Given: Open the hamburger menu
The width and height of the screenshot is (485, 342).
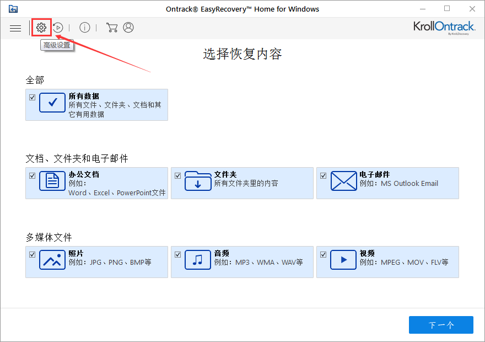Looking at the screenshot, I should coord(15,27).
